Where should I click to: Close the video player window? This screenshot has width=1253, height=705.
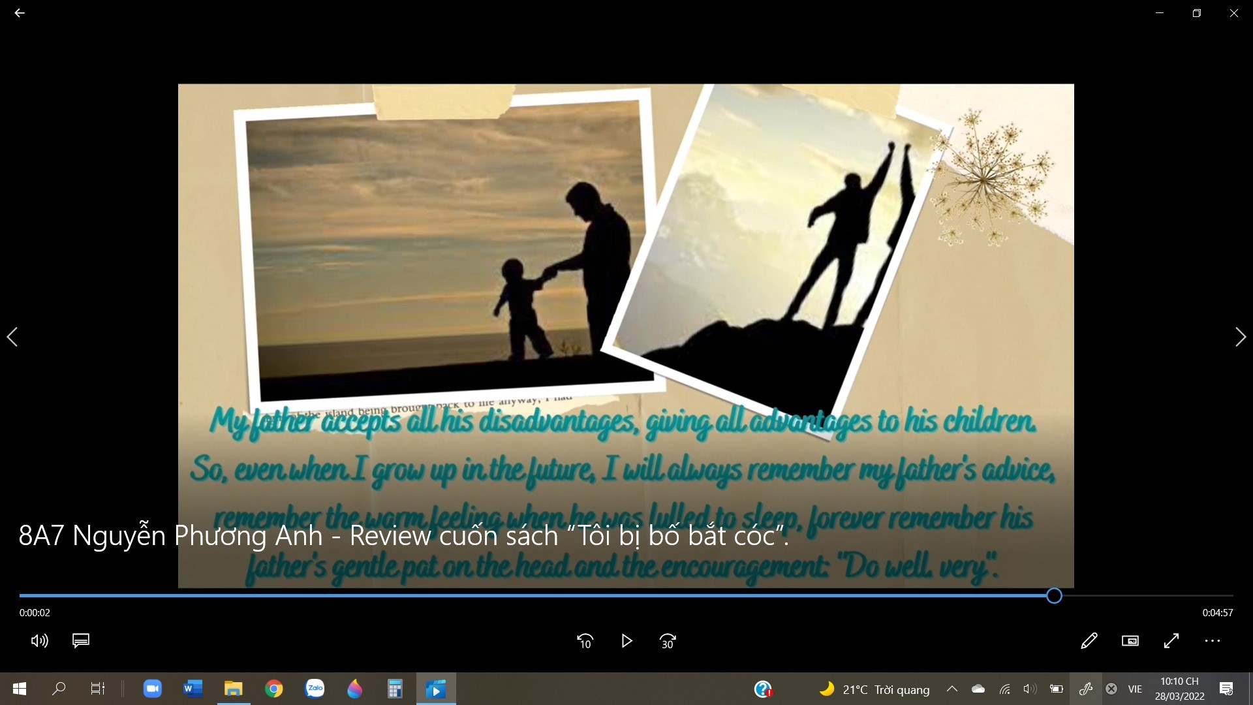pyautogui.click(x=1234, y=13)
